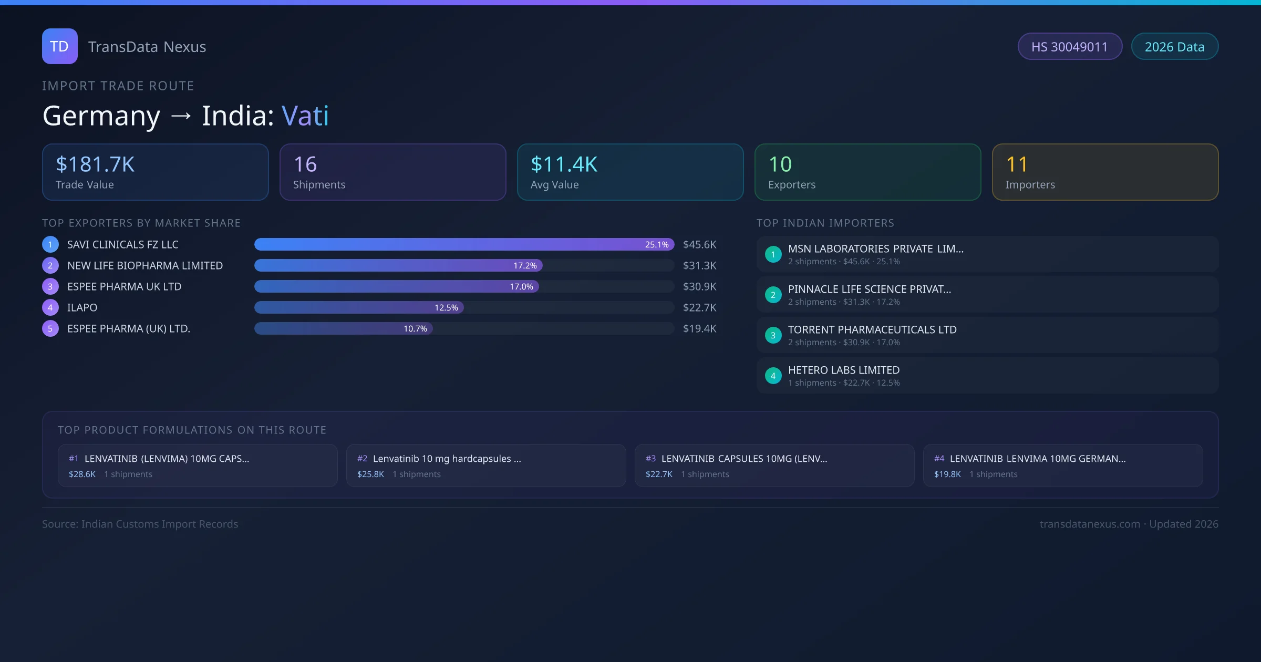
Task: Select the 2026 Data pill
Action: (x=1174, y=47)
